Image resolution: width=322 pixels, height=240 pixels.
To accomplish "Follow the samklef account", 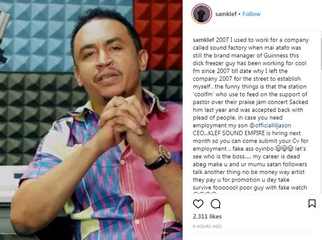I will [x=251, y=14].
